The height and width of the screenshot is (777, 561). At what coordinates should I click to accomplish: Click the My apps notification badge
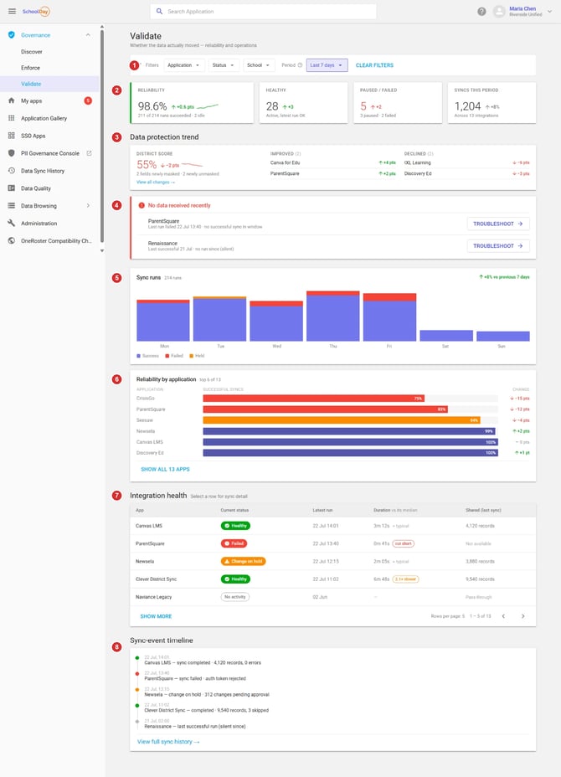[88, 100]
